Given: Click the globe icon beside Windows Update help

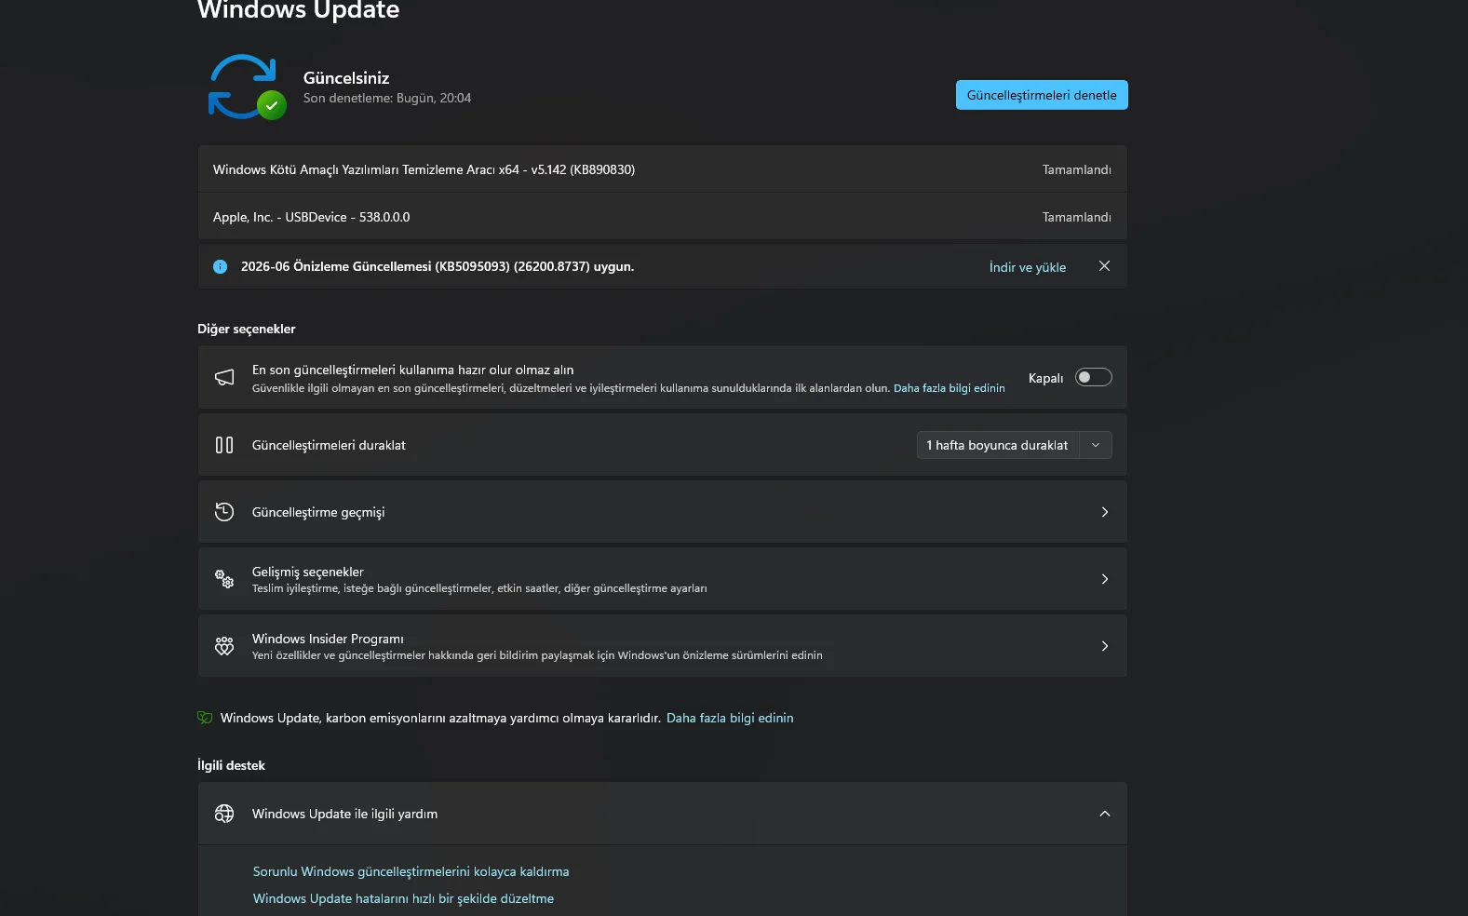Looking at the screenshot, I should point(224,814).
